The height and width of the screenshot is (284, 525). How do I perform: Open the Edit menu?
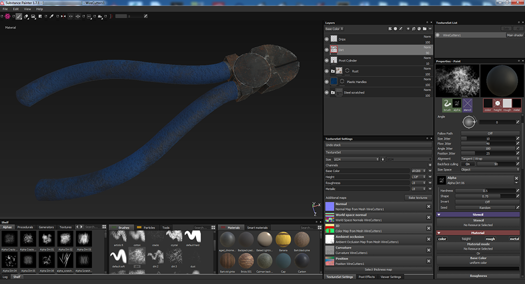[x=16, y=9]
